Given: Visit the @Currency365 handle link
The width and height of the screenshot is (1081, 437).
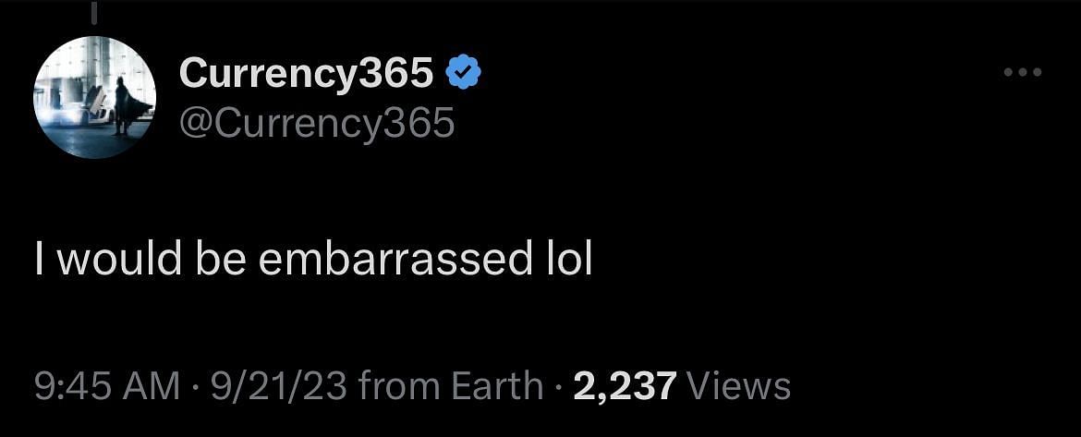Looking at the screenshot, I should [316, 124].
